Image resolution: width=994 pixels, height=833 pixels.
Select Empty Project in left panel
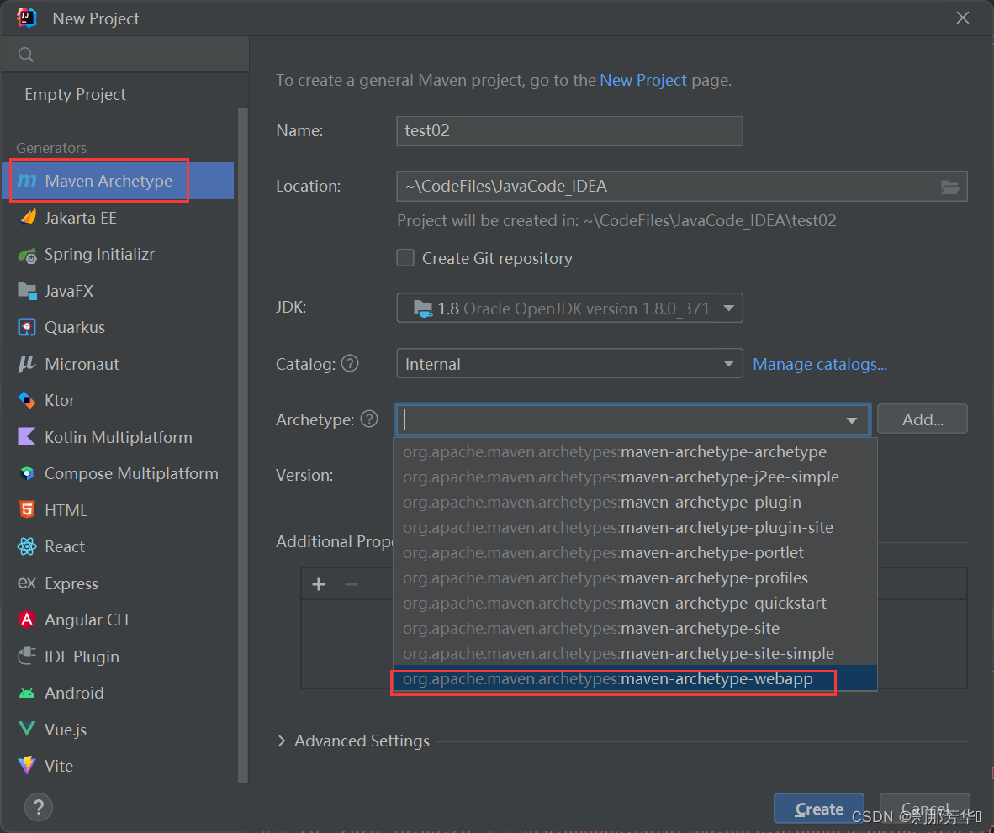pyautogui.click(x=75, y=94)
